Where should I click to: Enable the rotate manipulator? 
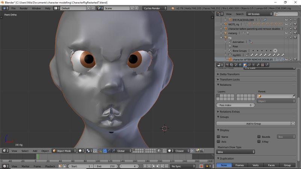coord(109,151)
